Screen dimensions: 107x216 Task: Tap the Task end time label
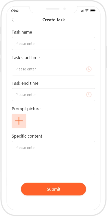[25, 83]
